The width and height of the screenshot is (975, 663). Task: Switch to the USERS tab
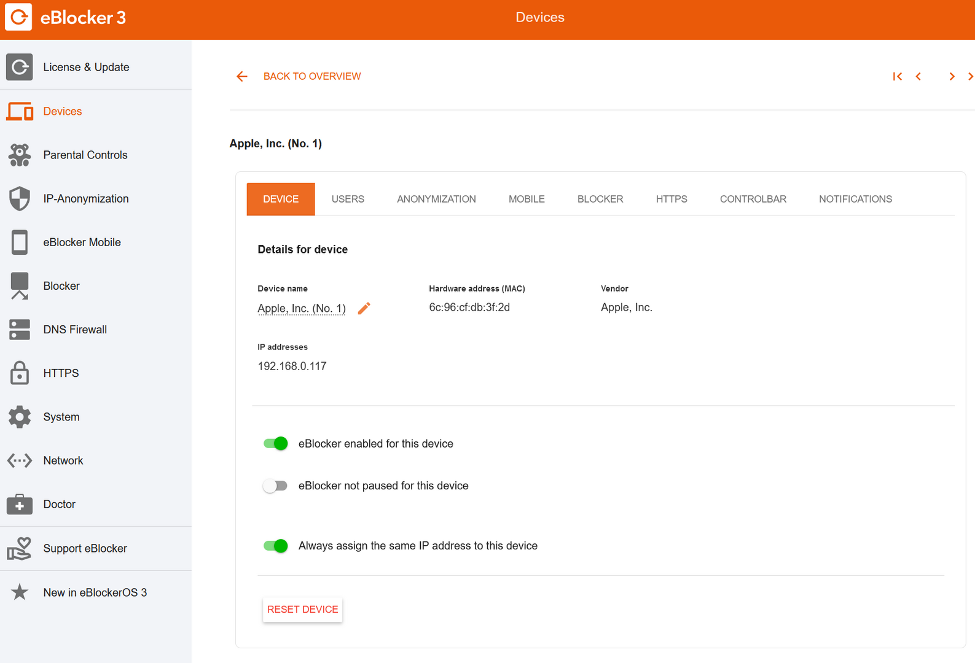click(x=348, y=199)
